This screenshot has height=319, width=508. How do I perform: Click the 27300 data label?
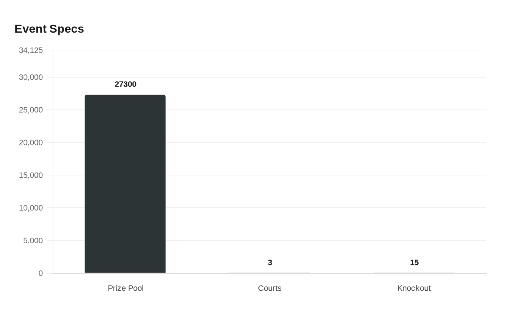click(126, 84)
